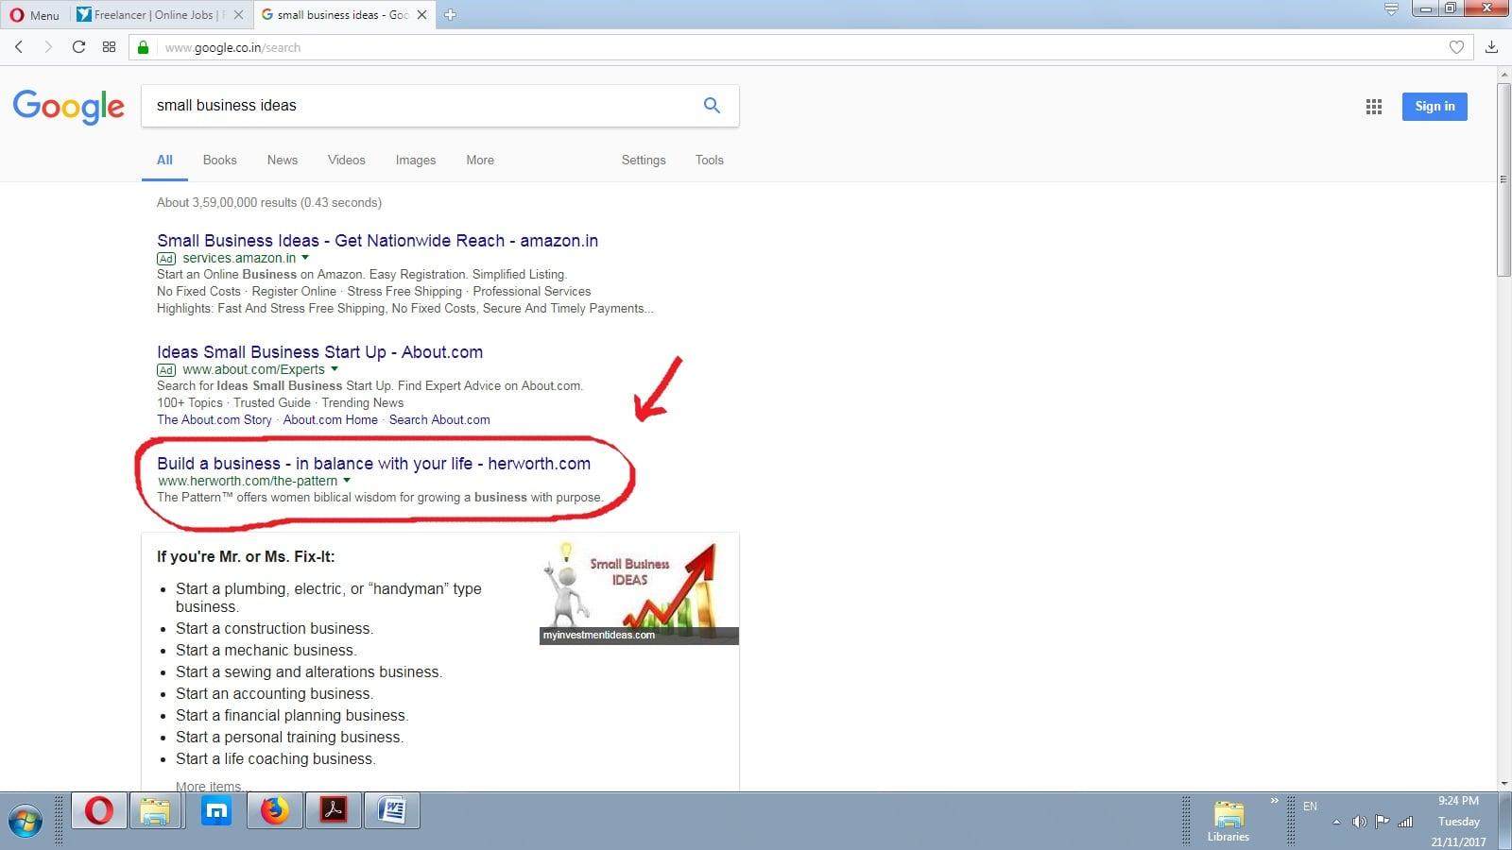This screenshot has height=850, width=1512.
Task: Reload the page with the refresh icon
Action: [x=78, y=47]
